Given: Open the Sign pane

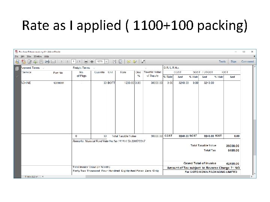Looking at the screenshot, I should (234, 61).
